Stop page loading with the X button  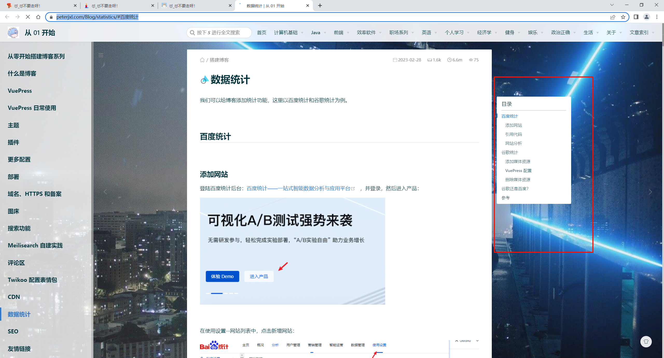pos(28,17)
